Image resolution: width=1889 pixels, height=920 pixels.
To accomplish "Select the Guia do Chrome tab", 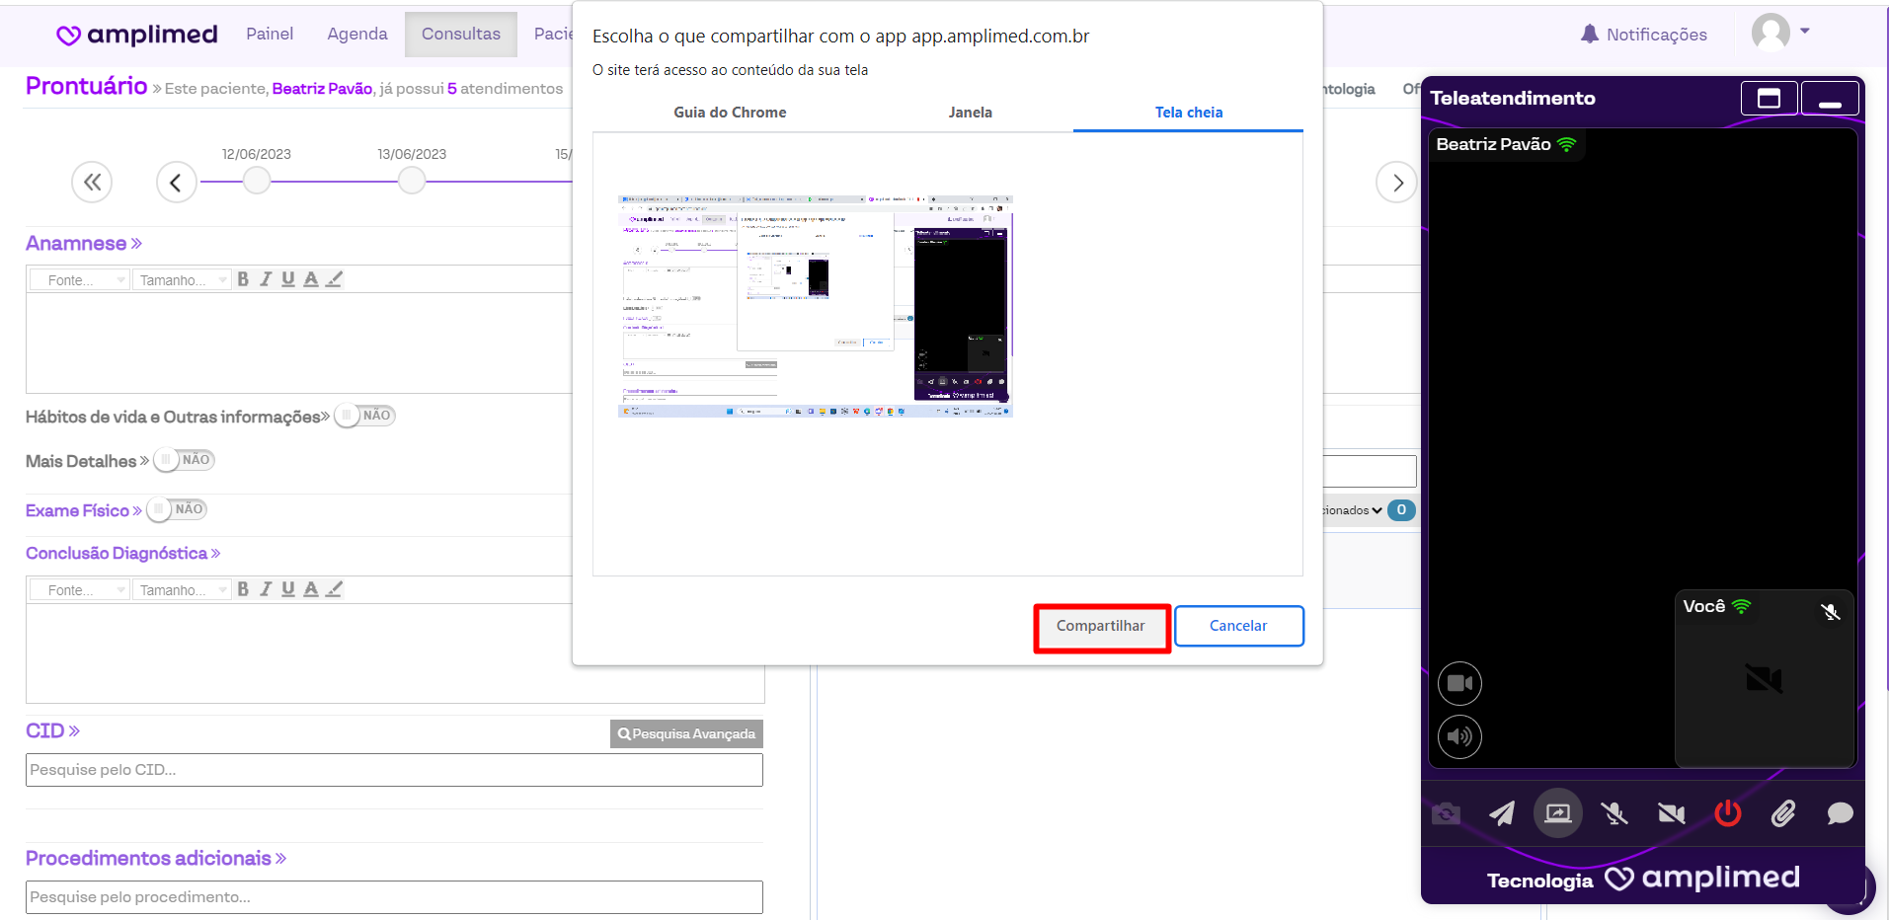I will click(x=730, y=113).
